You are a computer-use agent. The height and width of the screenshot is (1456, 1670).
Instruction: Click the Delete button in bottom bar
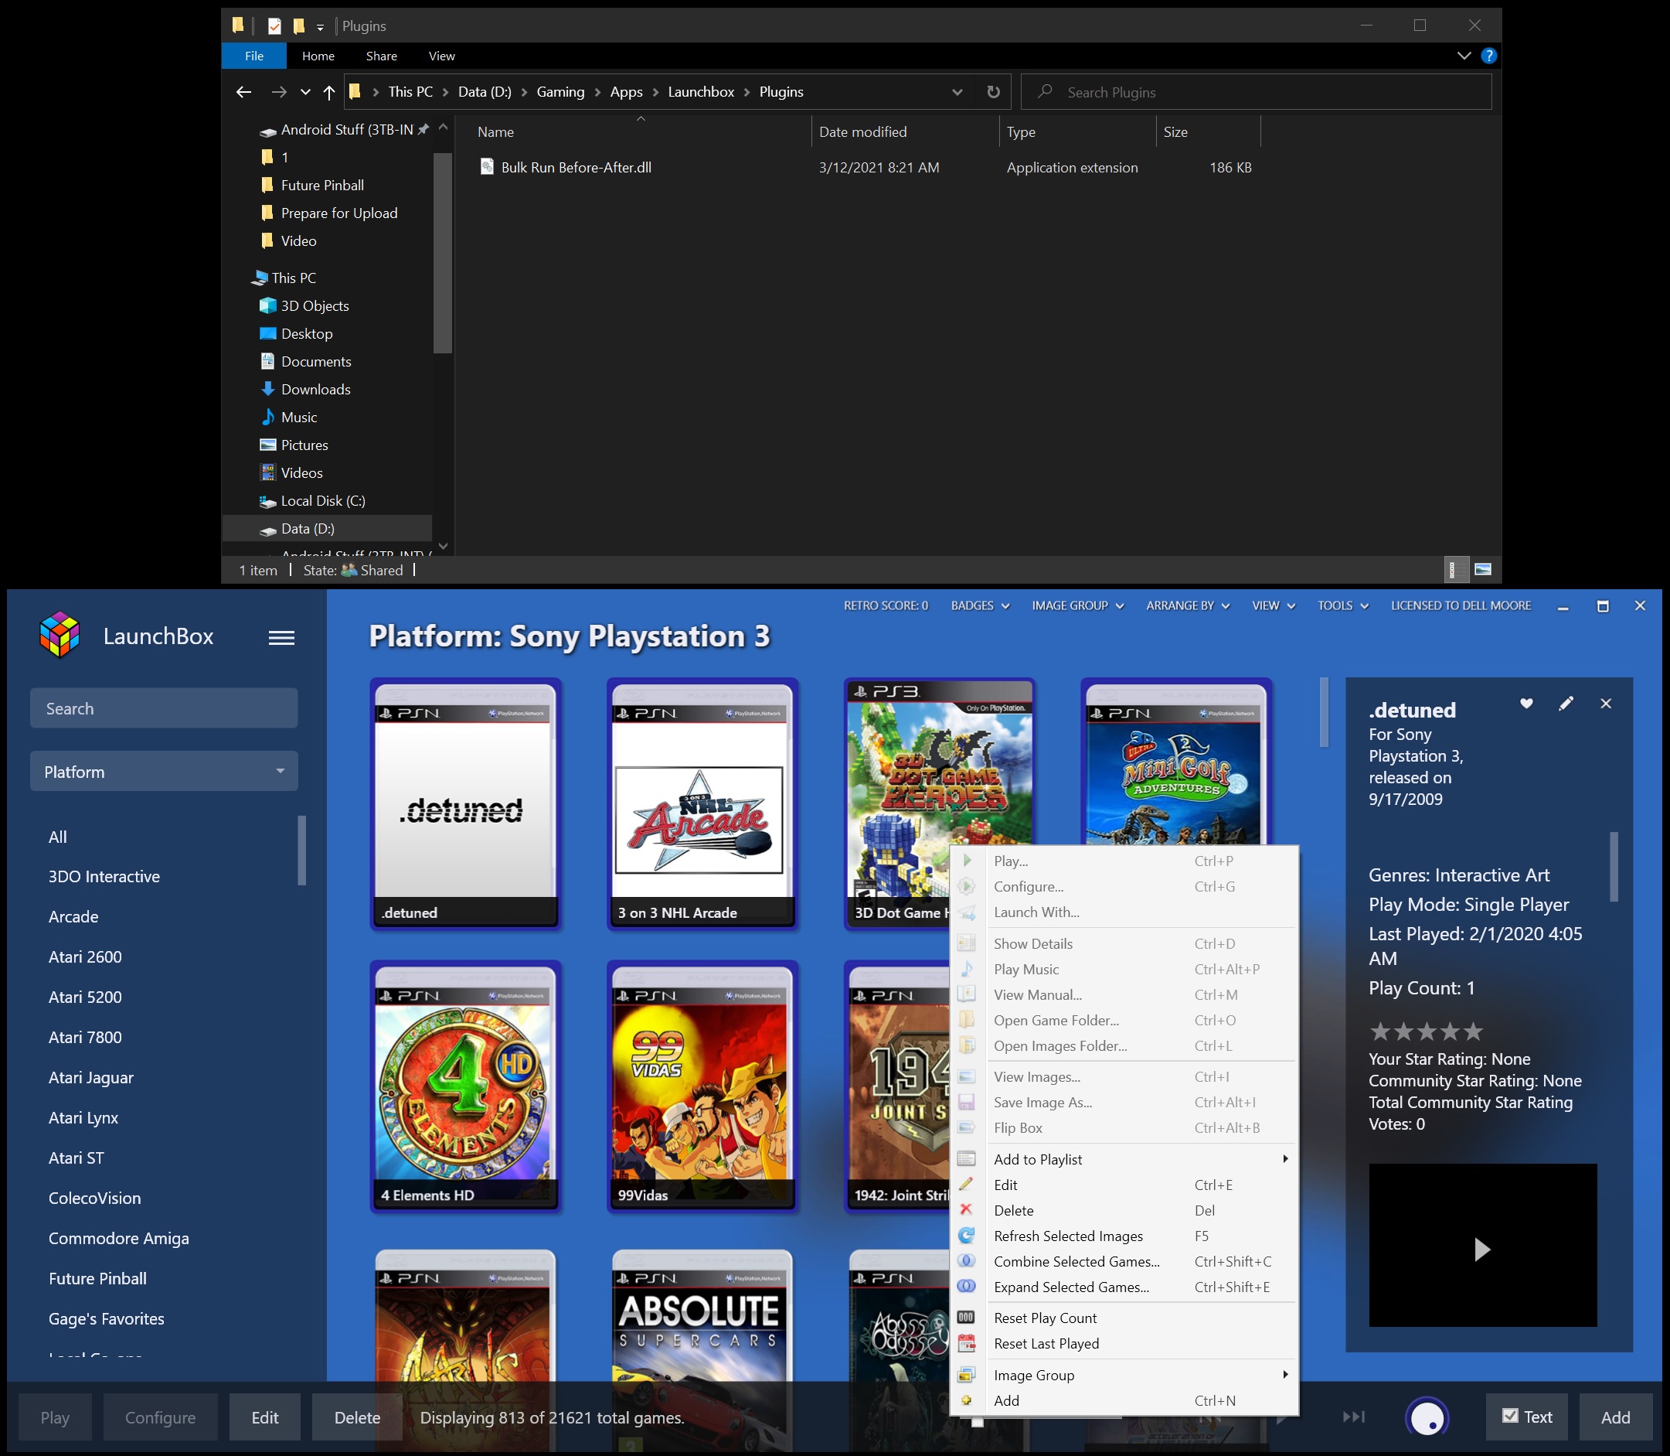pos(357,1417)
